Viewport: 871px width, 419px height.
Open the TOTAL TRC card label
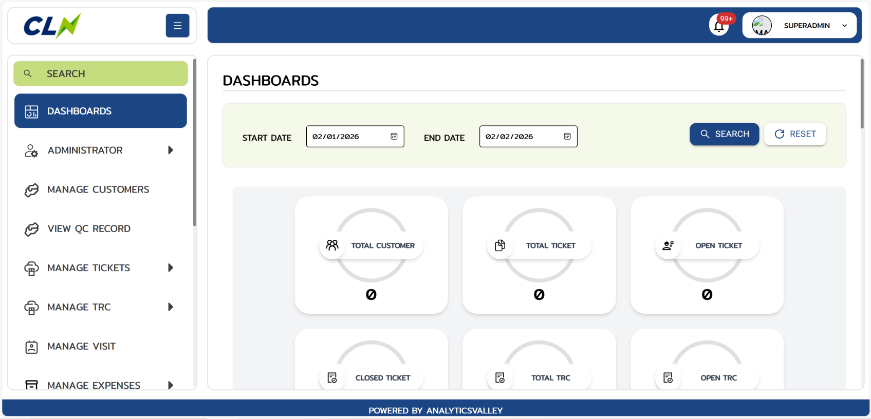pyautogui.click(x=551, y=378)
